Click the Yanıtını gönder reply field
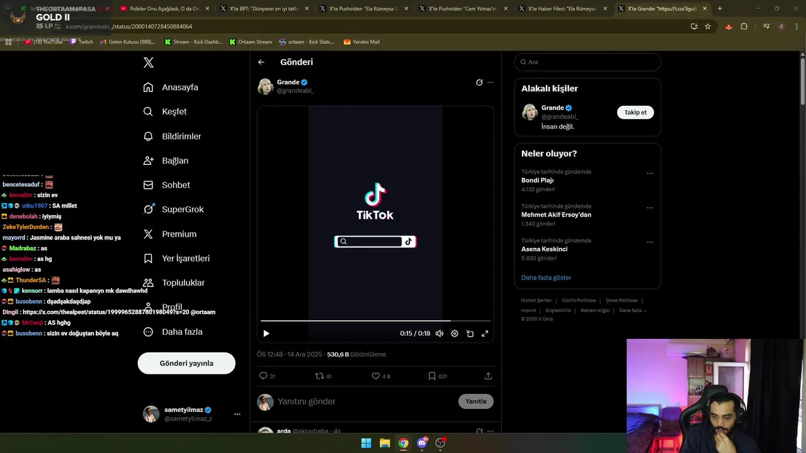The height and width of the screenshot is (453, 806). click(365, 401)
